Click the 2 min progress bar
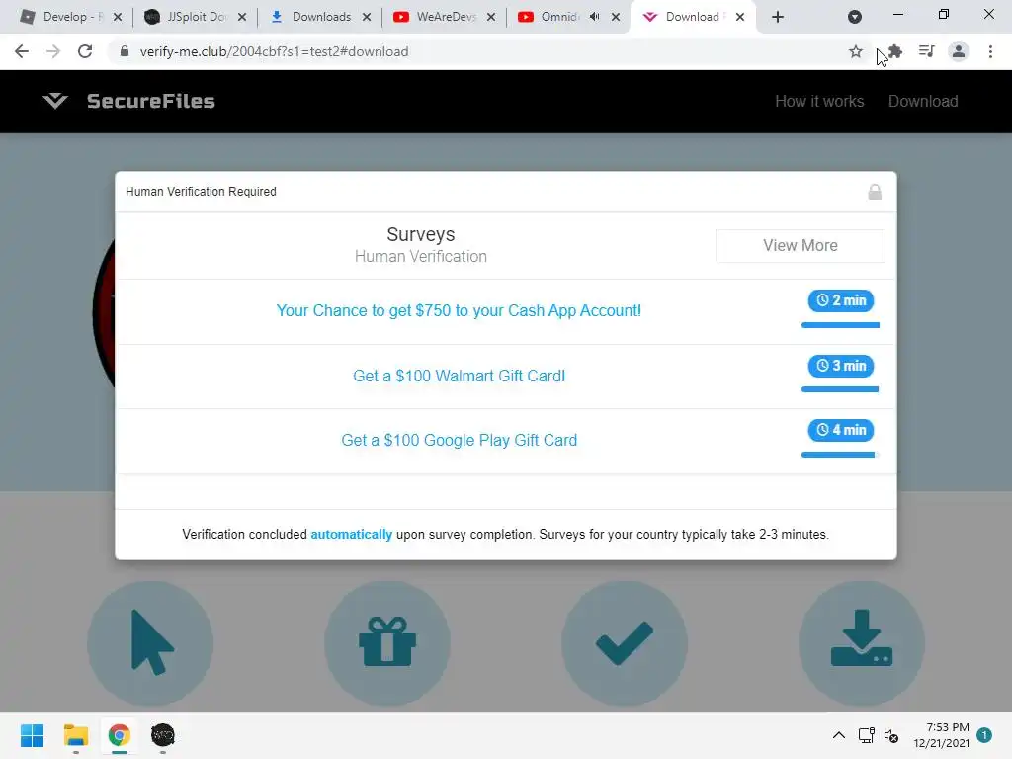This screenshot has height=759, width=1012. pyautogui.click(x=840, y=325)
